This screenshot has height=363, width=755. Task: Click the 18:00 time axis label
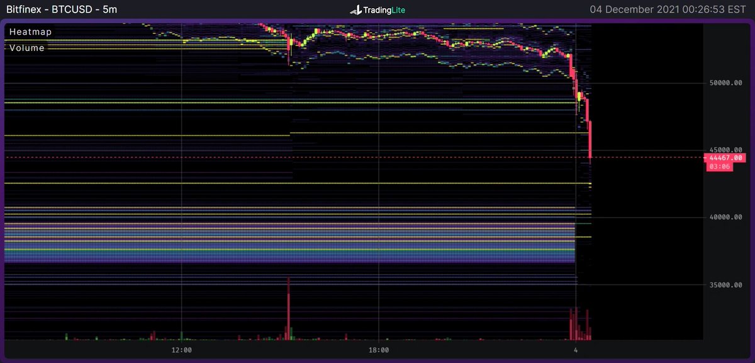[x=379, y=350]
